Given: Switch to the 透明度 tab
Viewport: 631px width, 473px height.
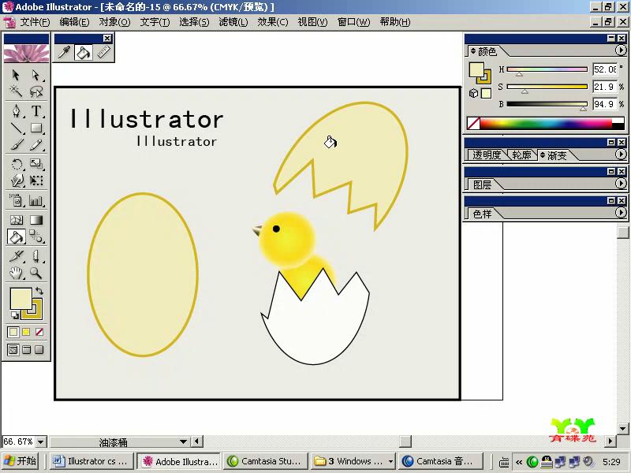Looking at the screenshot, I should (486, 155).
